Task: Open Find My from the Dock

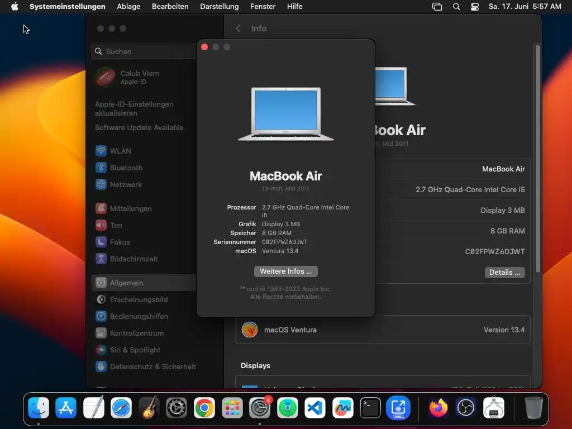Action: (x=288, y=407)
